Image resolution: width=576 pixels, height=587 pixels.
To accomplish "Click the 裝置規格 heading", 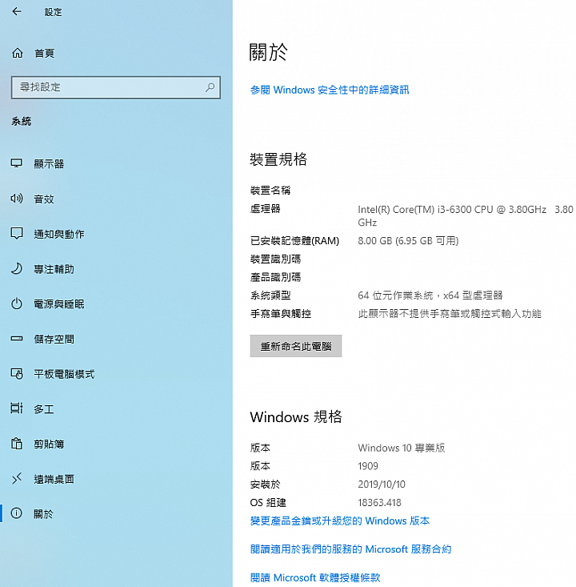I will [x=278, y=159].
